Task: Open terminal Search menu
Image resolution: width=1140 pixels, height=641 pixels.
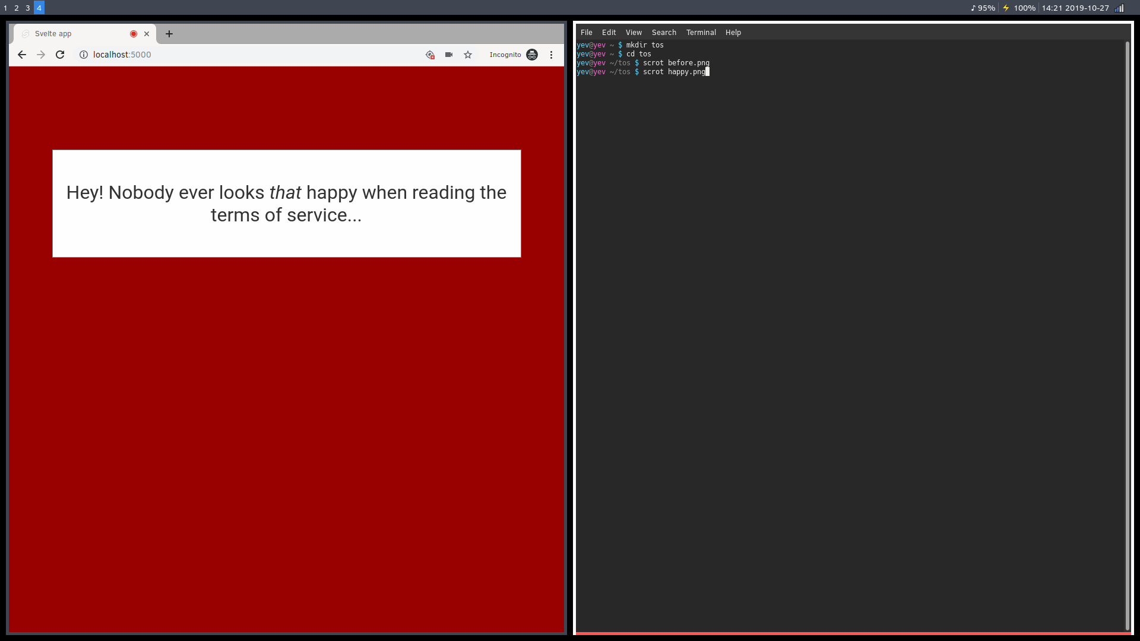Action: [664, 33]
